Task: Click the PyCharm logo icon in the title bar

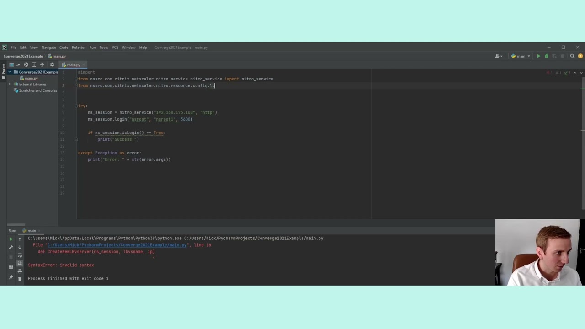Action: pos(5,48)
